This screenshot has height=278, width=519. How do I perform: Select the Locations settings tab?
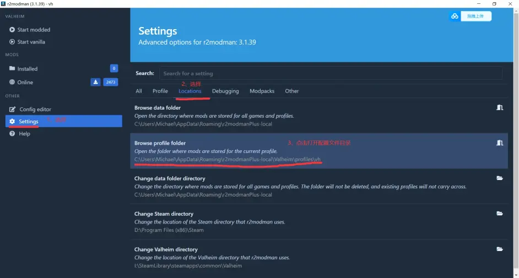(x=190, y=91)
